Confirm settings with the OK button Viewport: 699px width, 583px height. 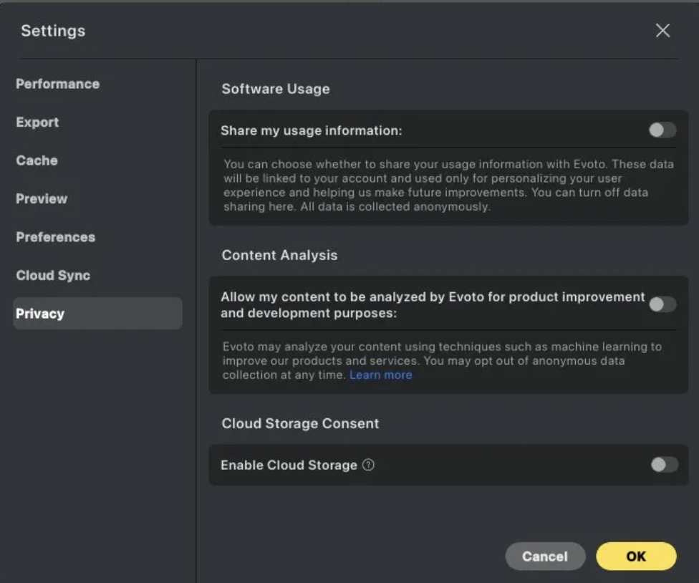click(635, 556)
